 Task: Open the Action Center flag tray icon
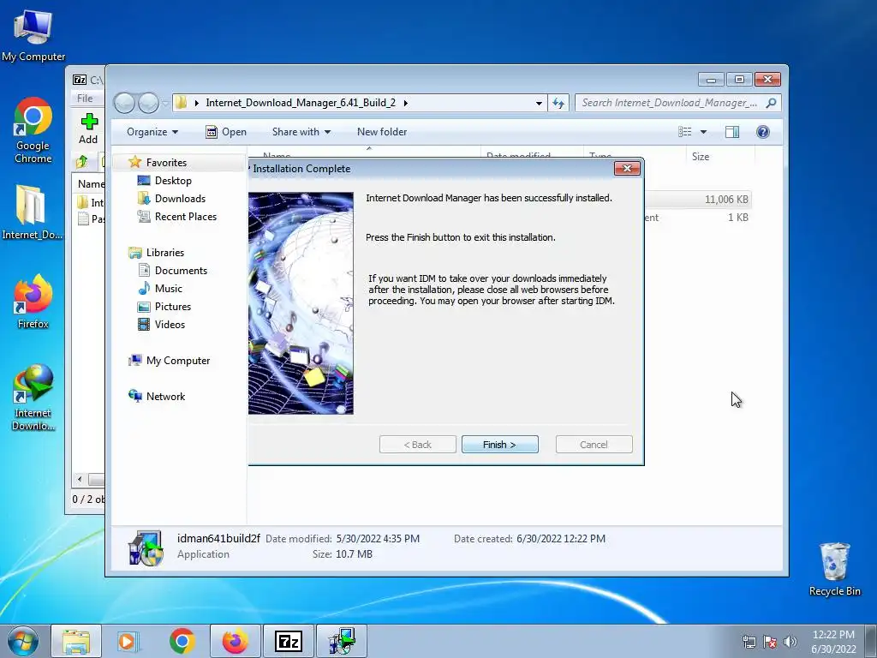coord(770,642)
